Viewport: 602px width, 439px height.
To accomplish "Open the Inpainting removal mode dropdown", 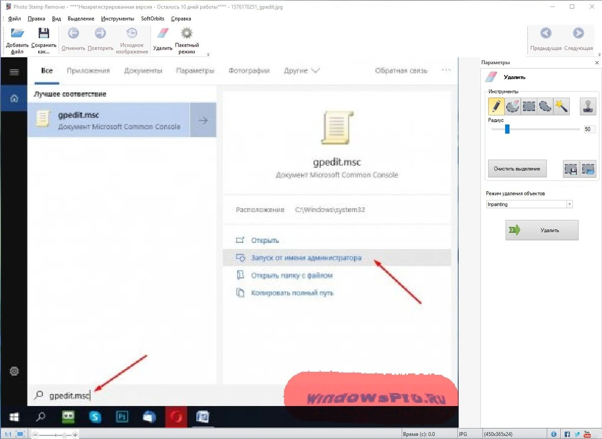I will tap(529, 204).
